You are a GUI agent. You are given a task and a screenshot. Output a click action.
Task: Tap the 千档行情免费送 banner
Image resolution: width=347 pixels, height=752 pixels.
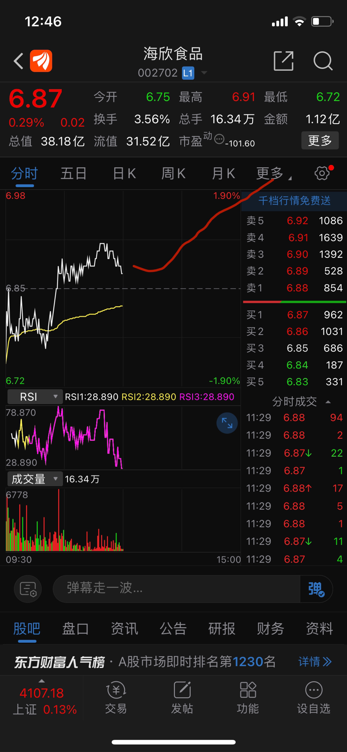pos(294,201)
